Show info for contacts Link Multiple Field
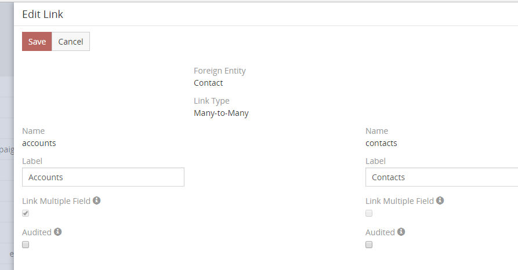The width and height of the screenshot is (518, 270). [440, 200]
